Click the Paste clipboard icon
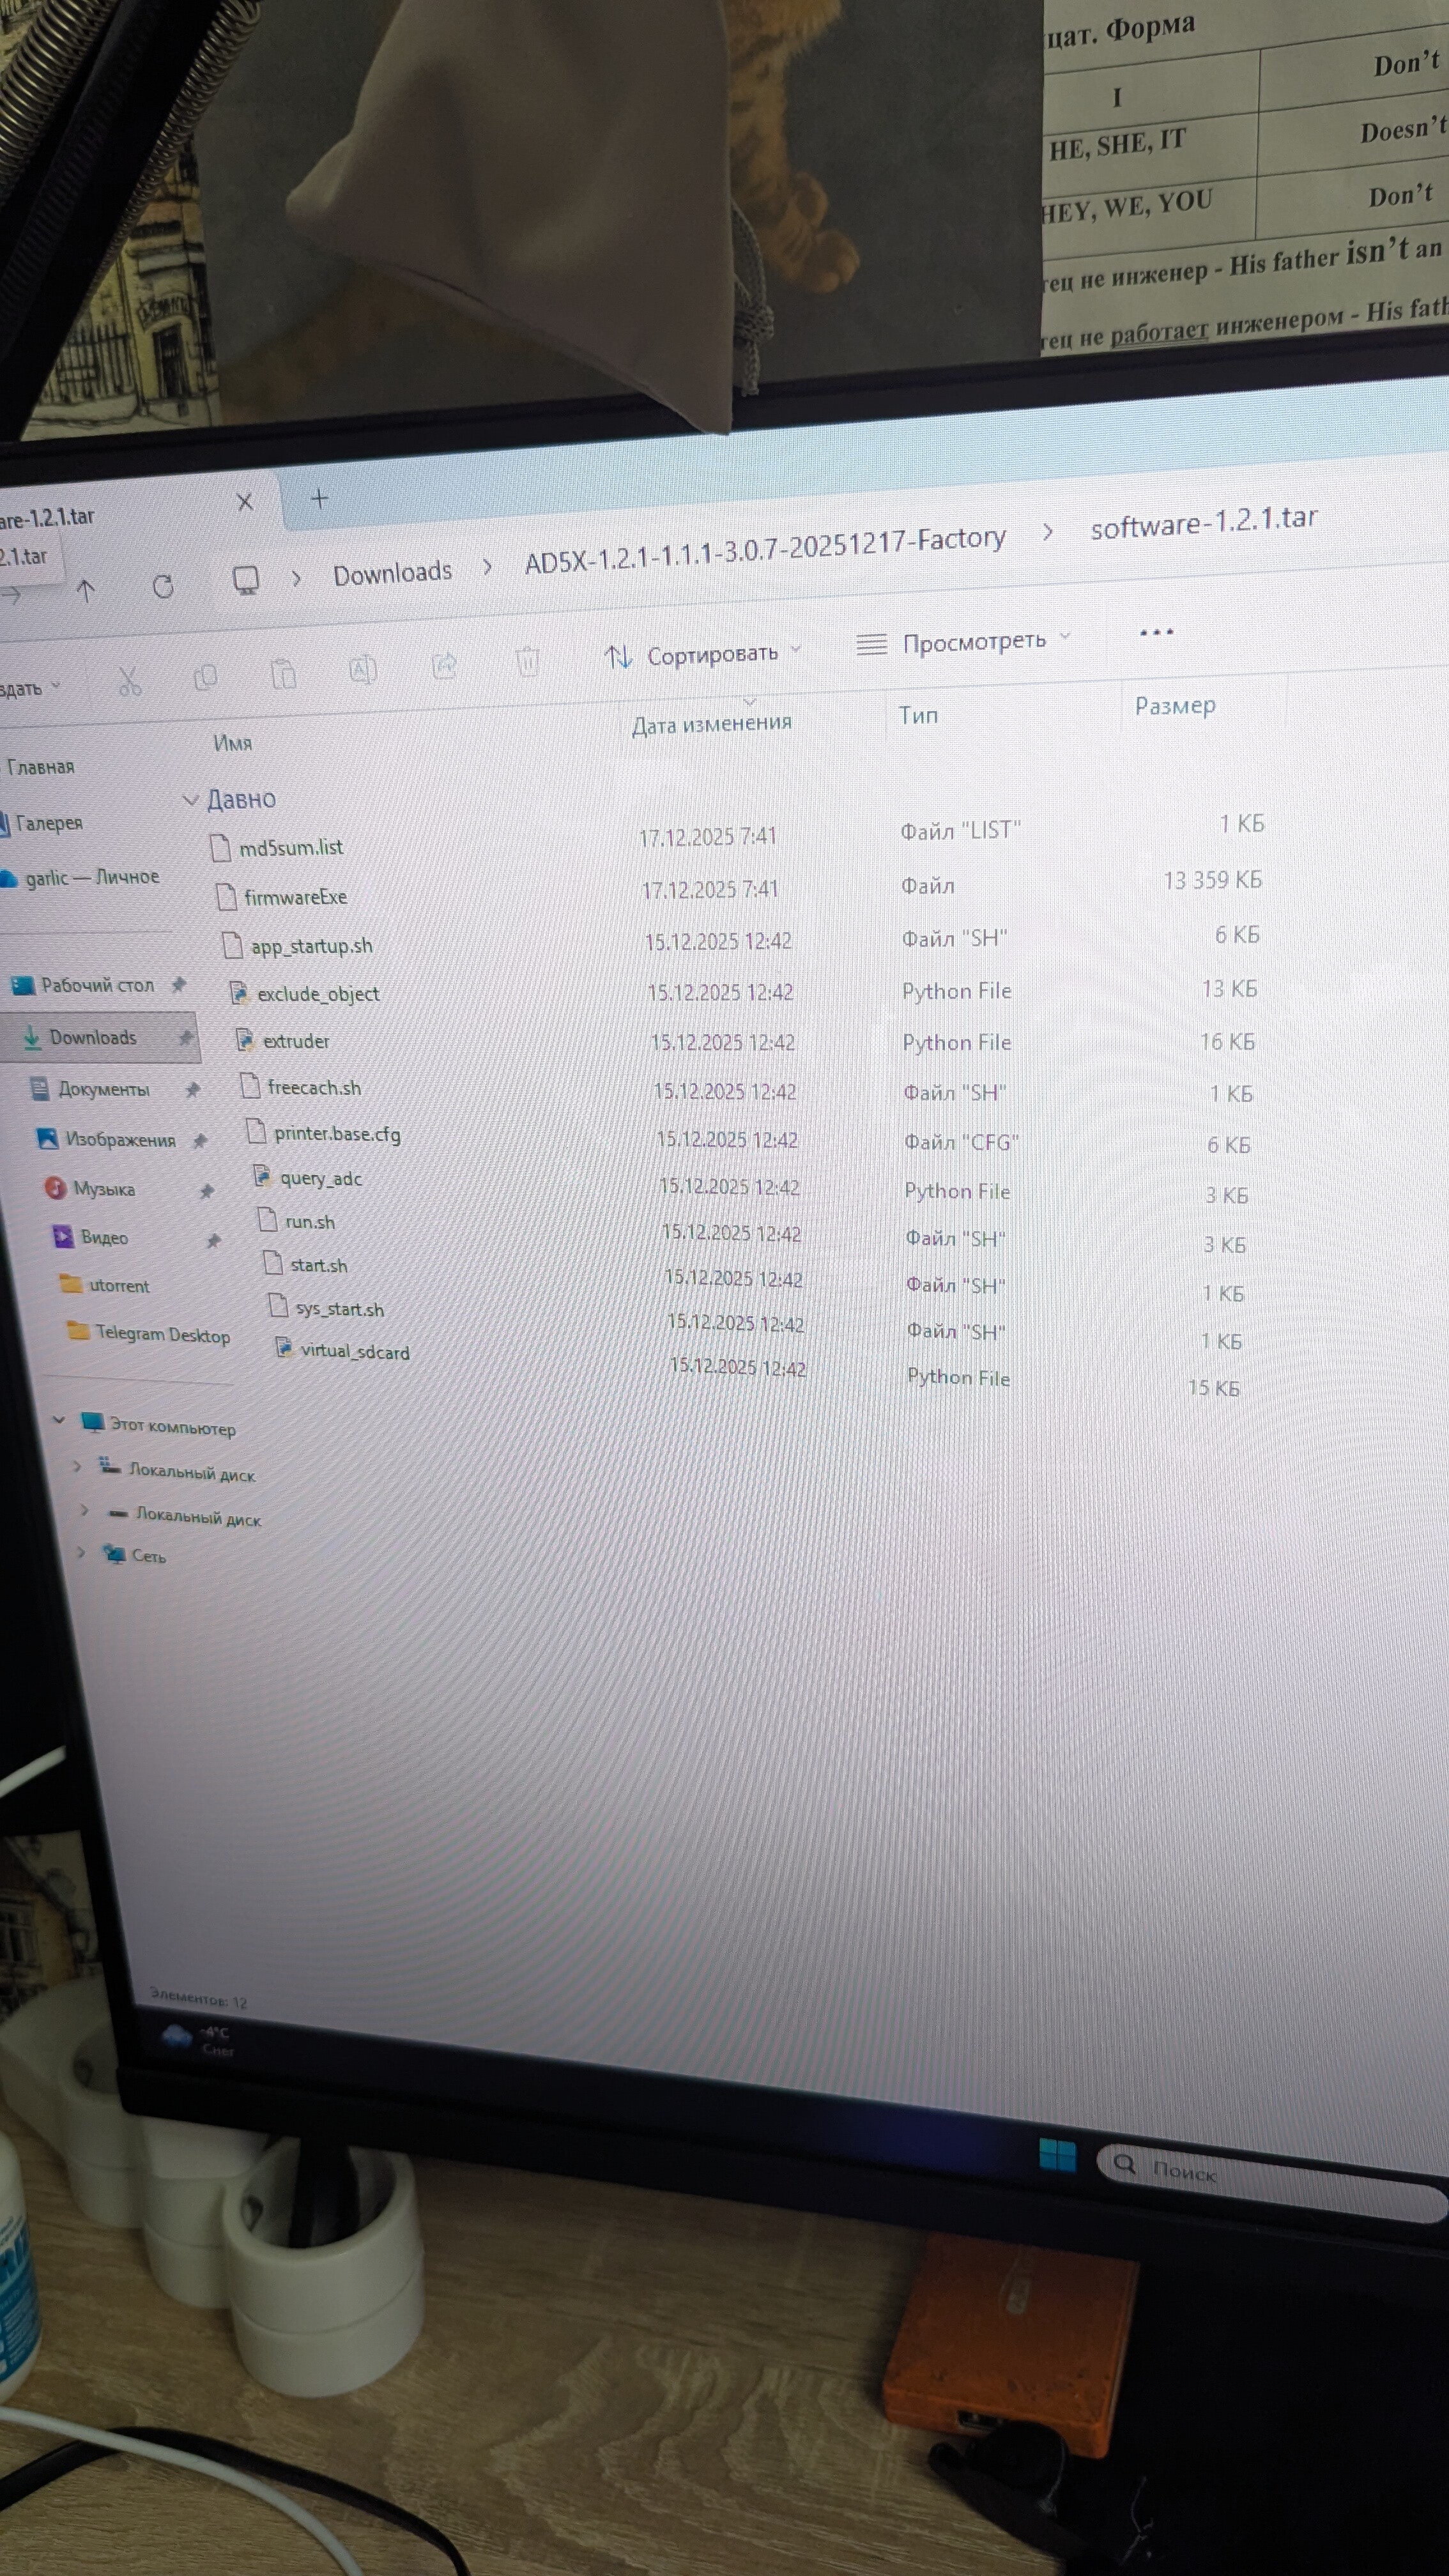Viewport: 1449px width, 2576px height. [x=283, y=673]
